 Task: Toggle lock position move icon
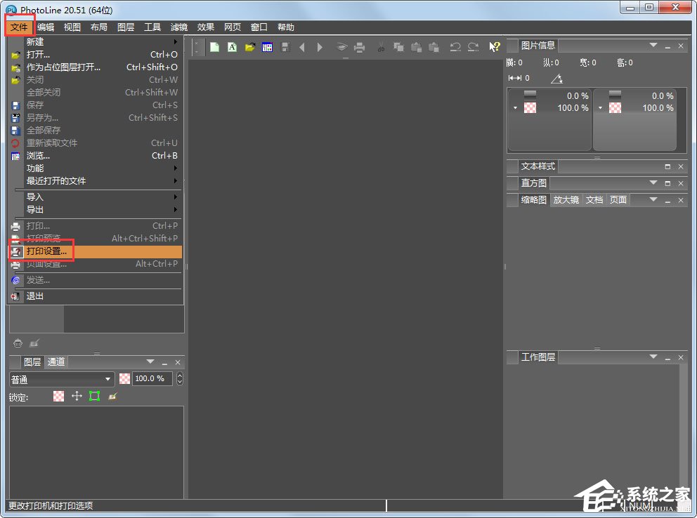(77, 396)
